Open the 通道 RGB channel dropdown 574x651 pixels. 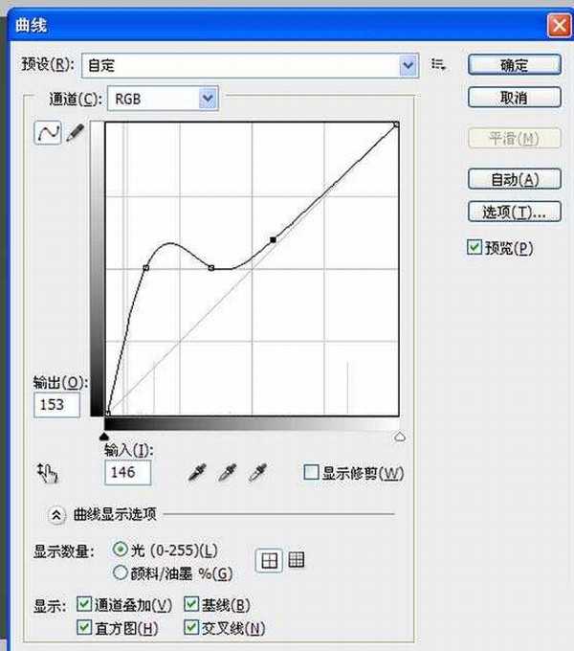click(208, 98)
